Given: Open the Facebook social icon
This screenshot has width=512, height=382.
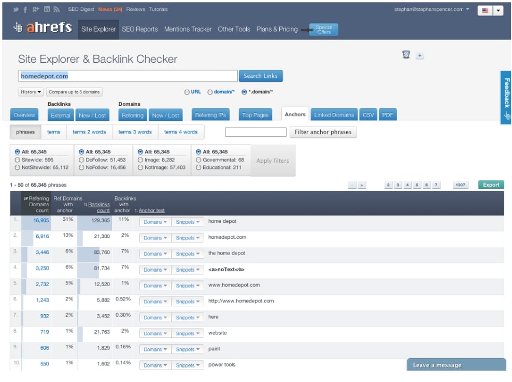Looking at the screenshot, I should coord(25,9).
